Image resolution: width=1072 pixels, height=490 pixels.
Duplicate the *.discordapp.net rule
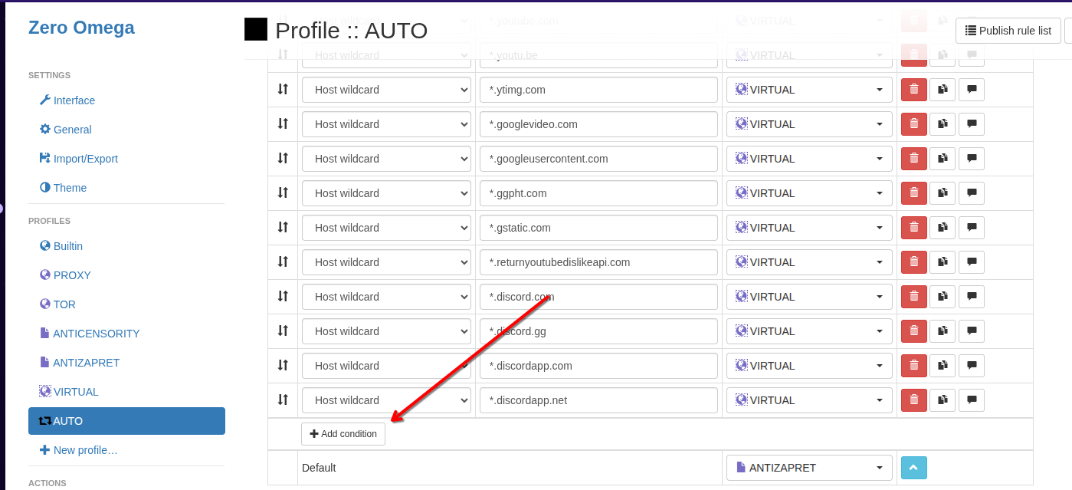tap(943, 400)
